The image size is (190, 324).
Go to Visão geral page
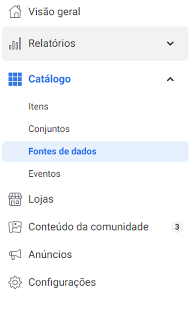[54, 12]
